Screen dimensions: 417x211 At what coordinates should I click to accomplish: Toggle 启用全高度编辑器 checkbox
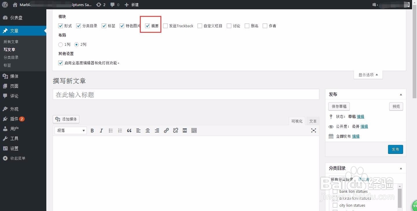(60, 63)
